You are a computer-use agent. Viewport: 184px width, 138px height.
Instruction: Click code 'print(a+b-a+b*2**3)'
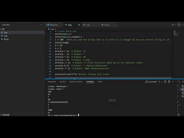pos(66,74)
